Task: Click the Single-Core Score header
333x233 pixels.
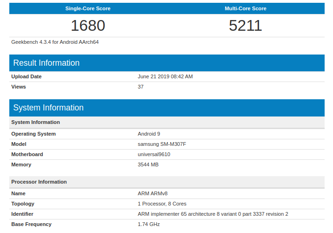Action: point(88,8)
